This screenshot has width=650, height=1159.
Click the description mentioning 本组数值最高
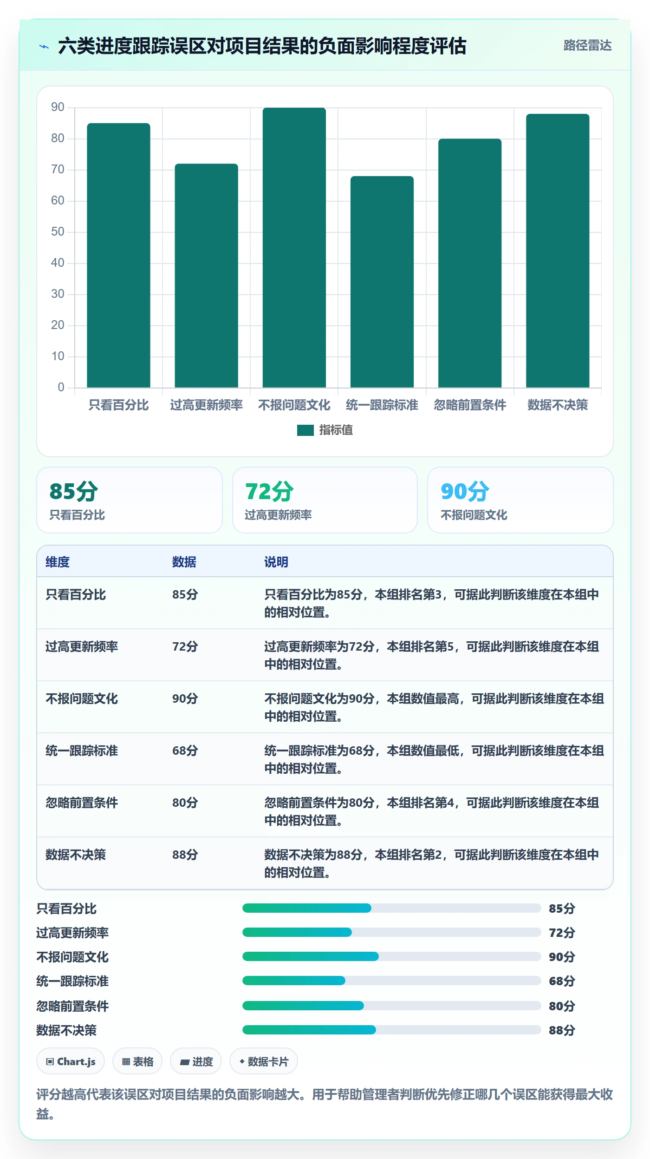tap(434, 707)
